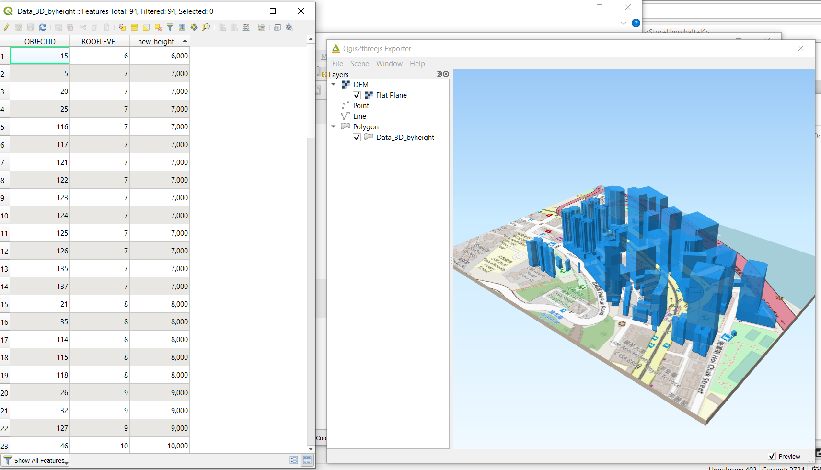Uncheck Flat Plane layer visibility
The width and height of the screenshot is (821, 470).
pyautogui.click(x=357, y=95)
